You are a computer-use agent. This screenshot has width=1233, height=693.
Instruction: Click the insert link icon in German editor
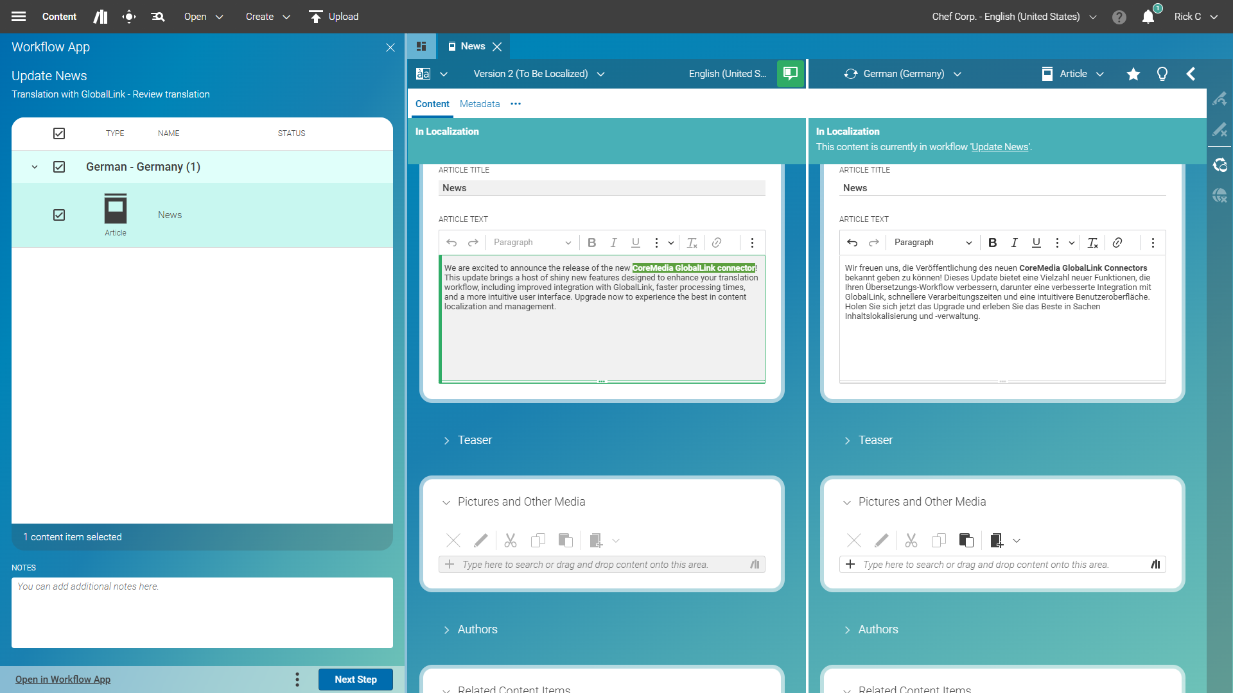coord(1117,243)
